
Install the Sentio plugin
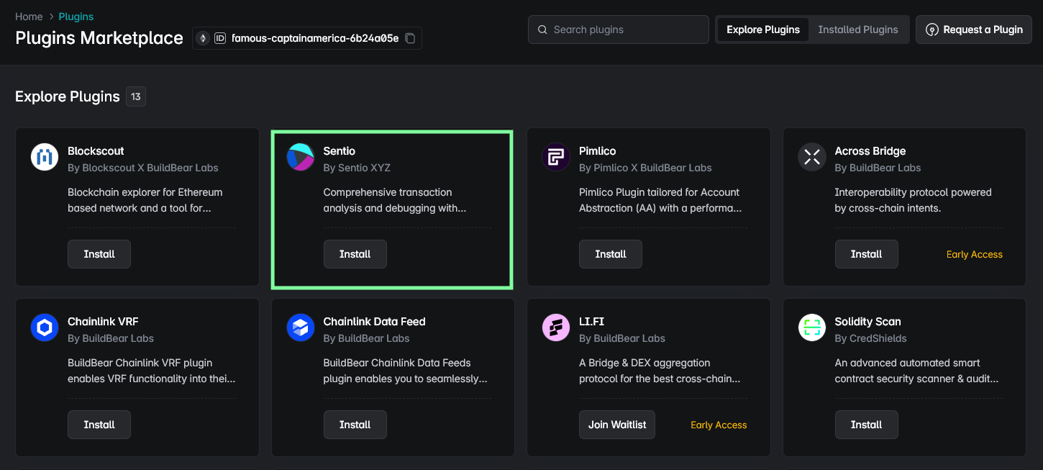click(355, 254)
